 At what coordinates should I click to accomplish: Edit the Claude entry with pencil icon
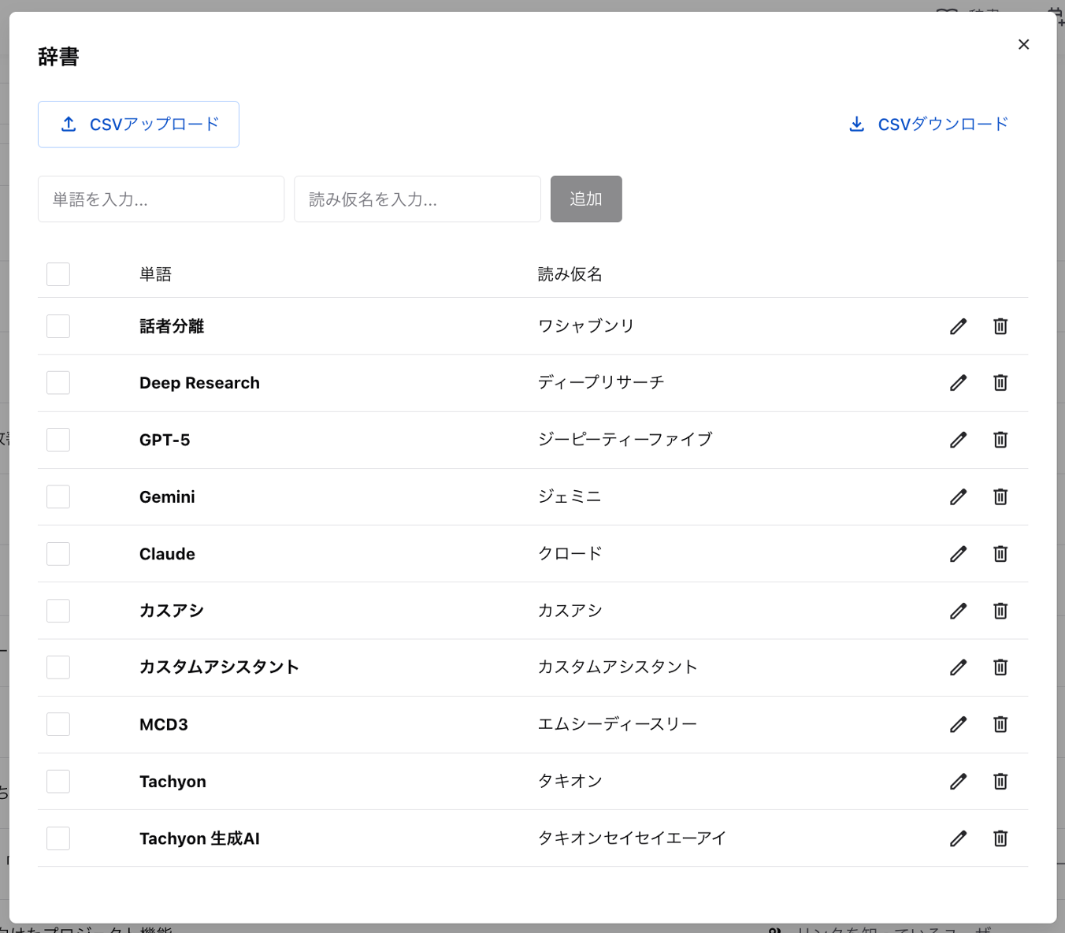point(958,554)
